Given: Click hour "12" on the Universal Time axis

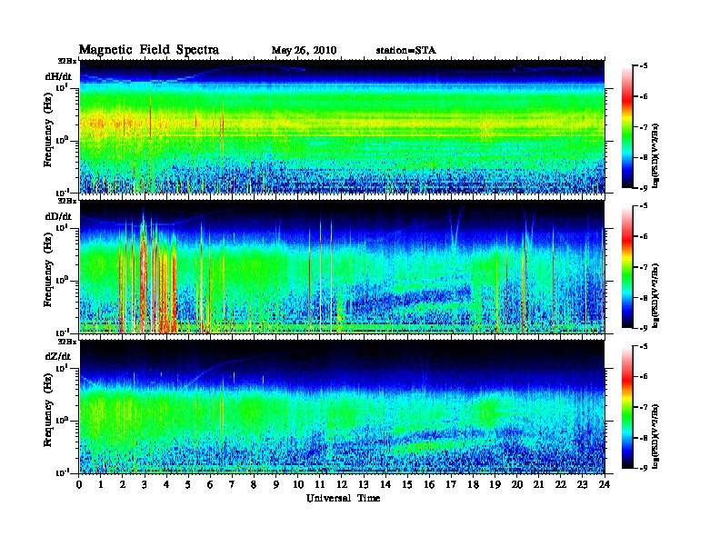Looking at the screenshot, I should (342, 484).
